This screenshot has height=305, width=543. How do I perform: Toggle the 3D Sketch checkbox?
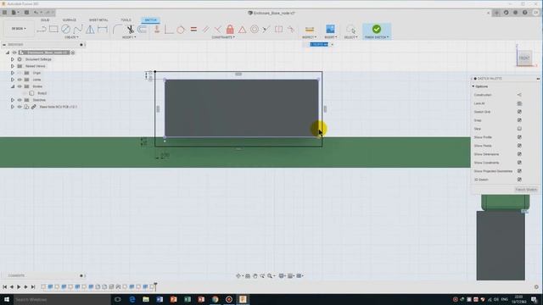coord(519,180)
